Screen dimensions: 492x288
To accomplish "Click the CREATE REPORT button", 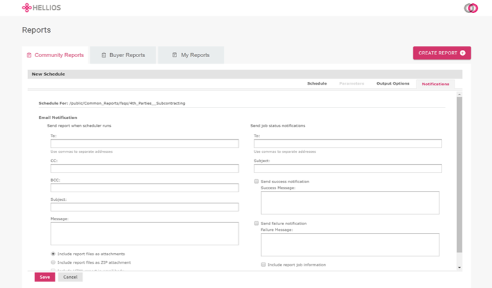I will click(441, 53).
